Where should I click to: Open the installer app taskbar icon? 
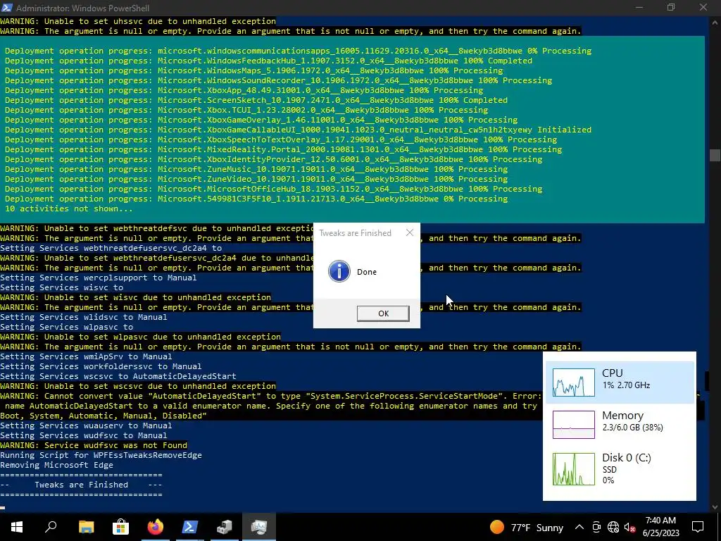click(225, 527)
